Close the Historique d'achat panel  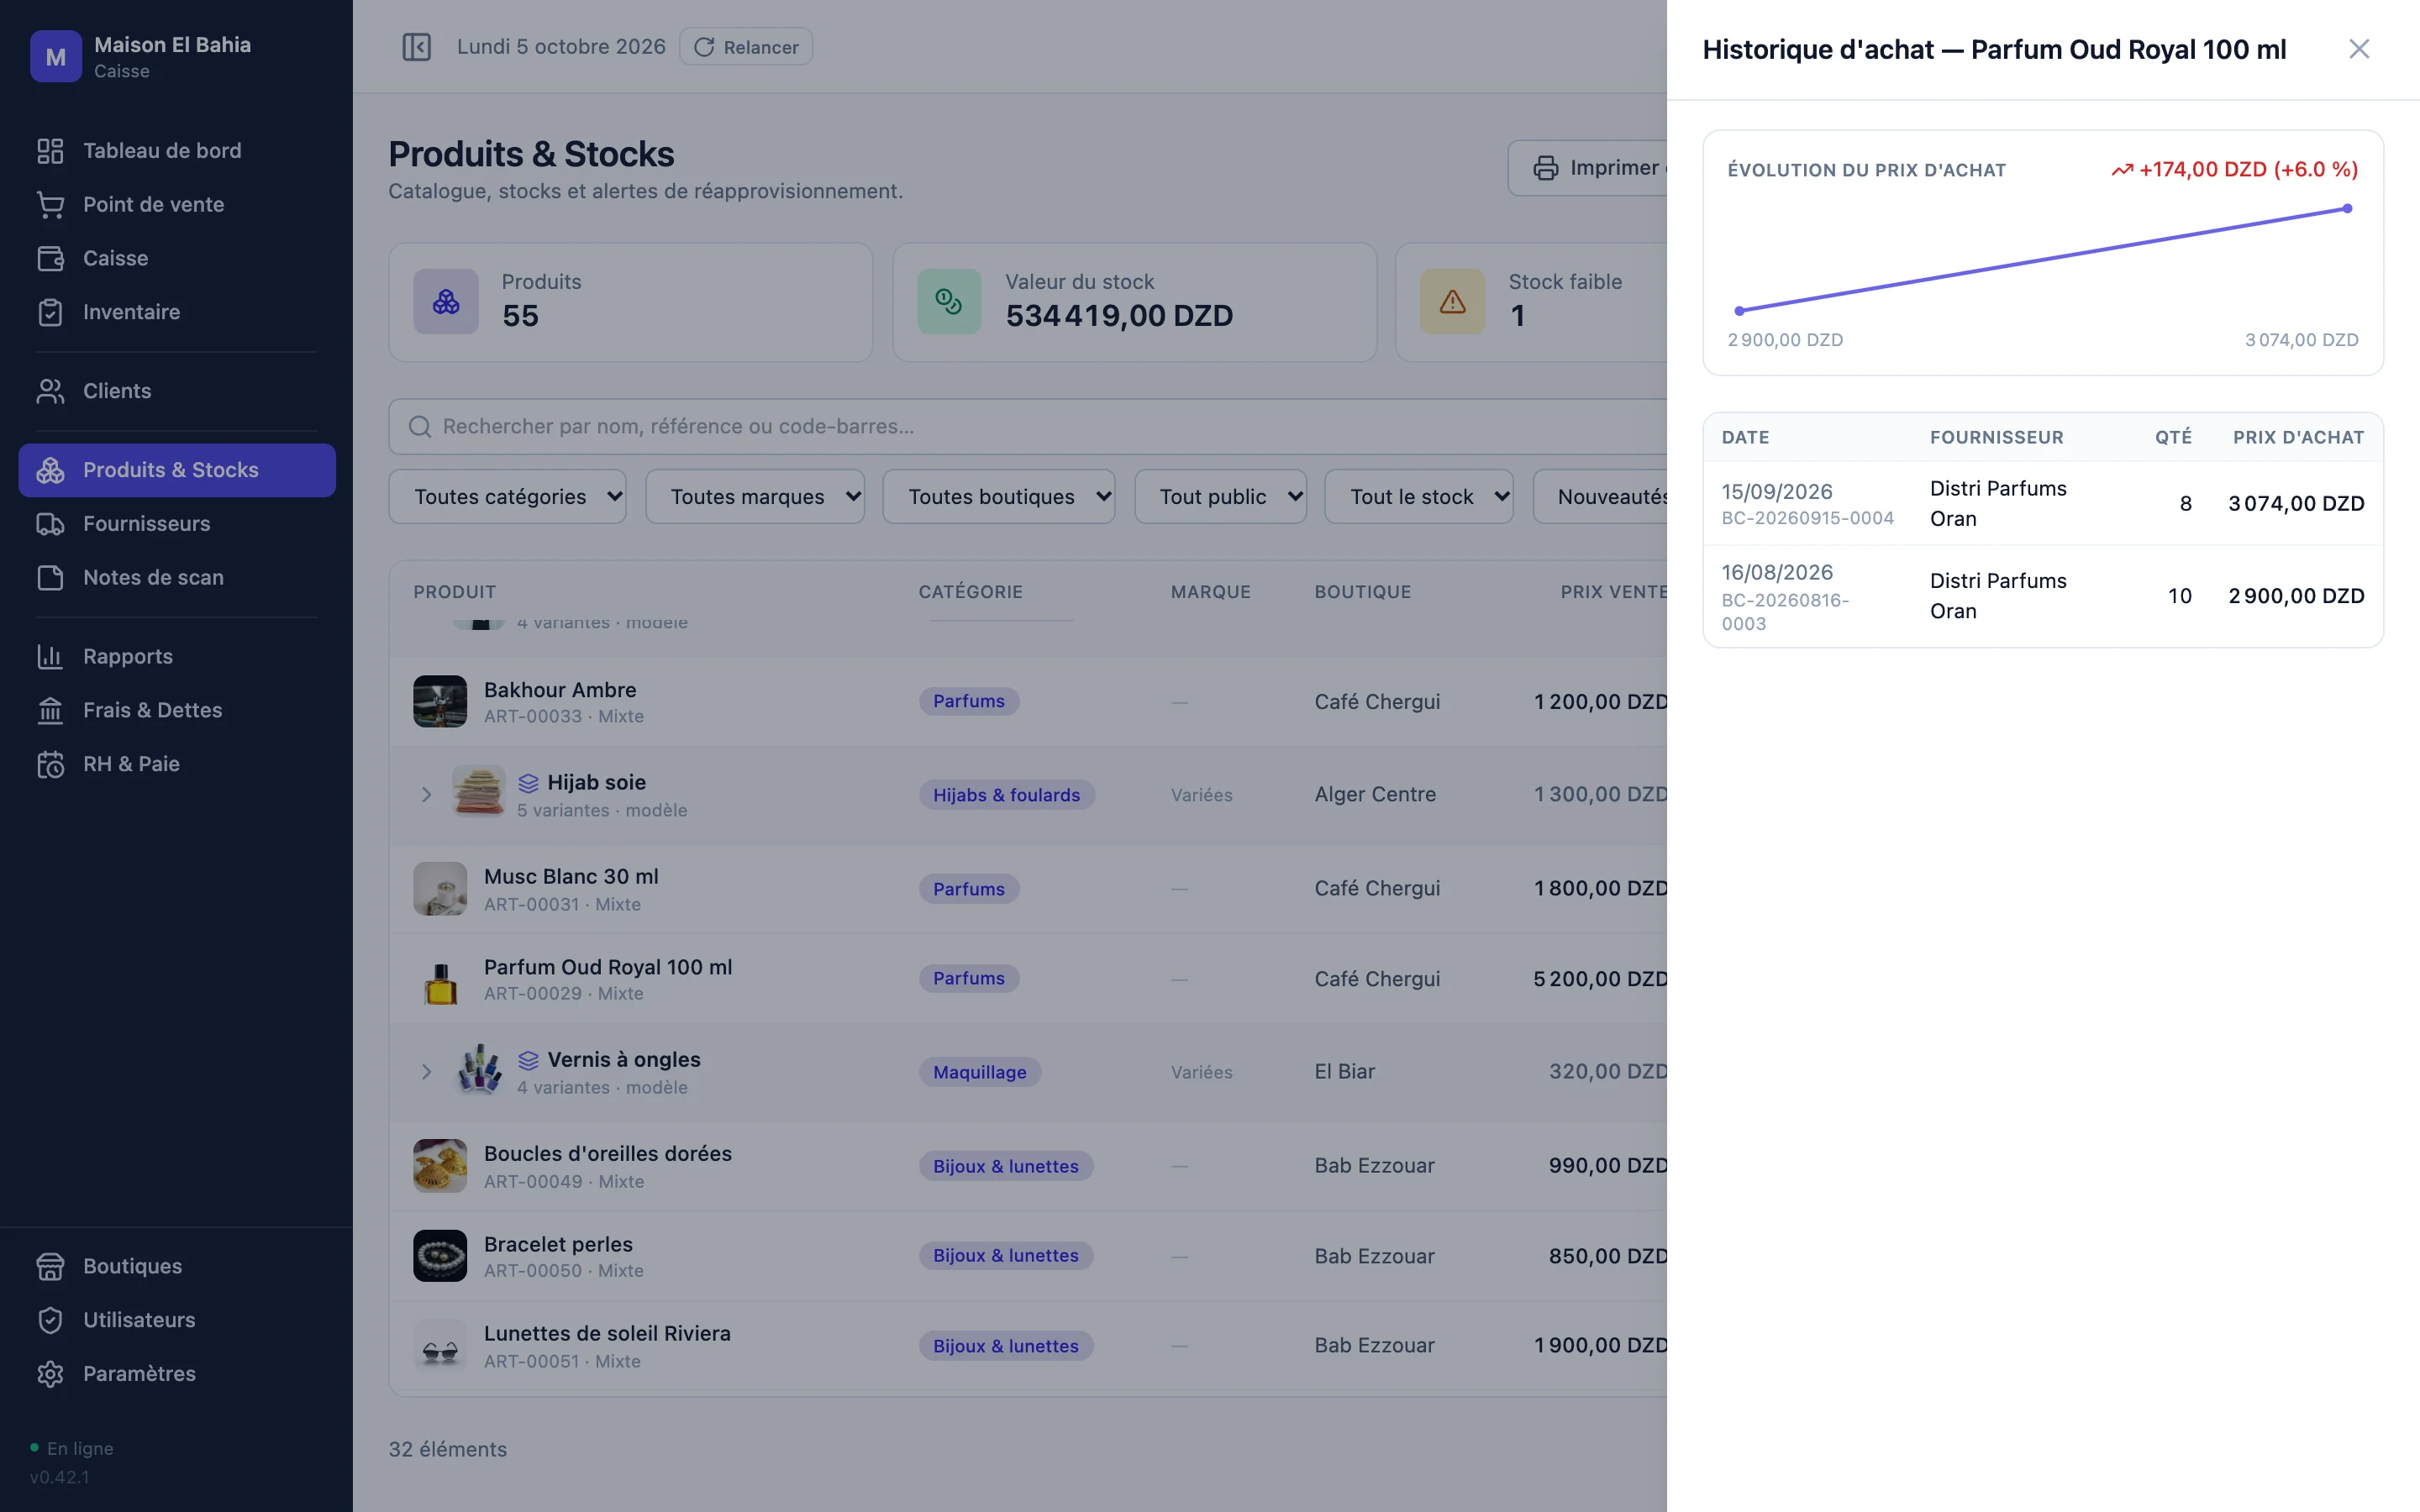[x=2358, y=49]
